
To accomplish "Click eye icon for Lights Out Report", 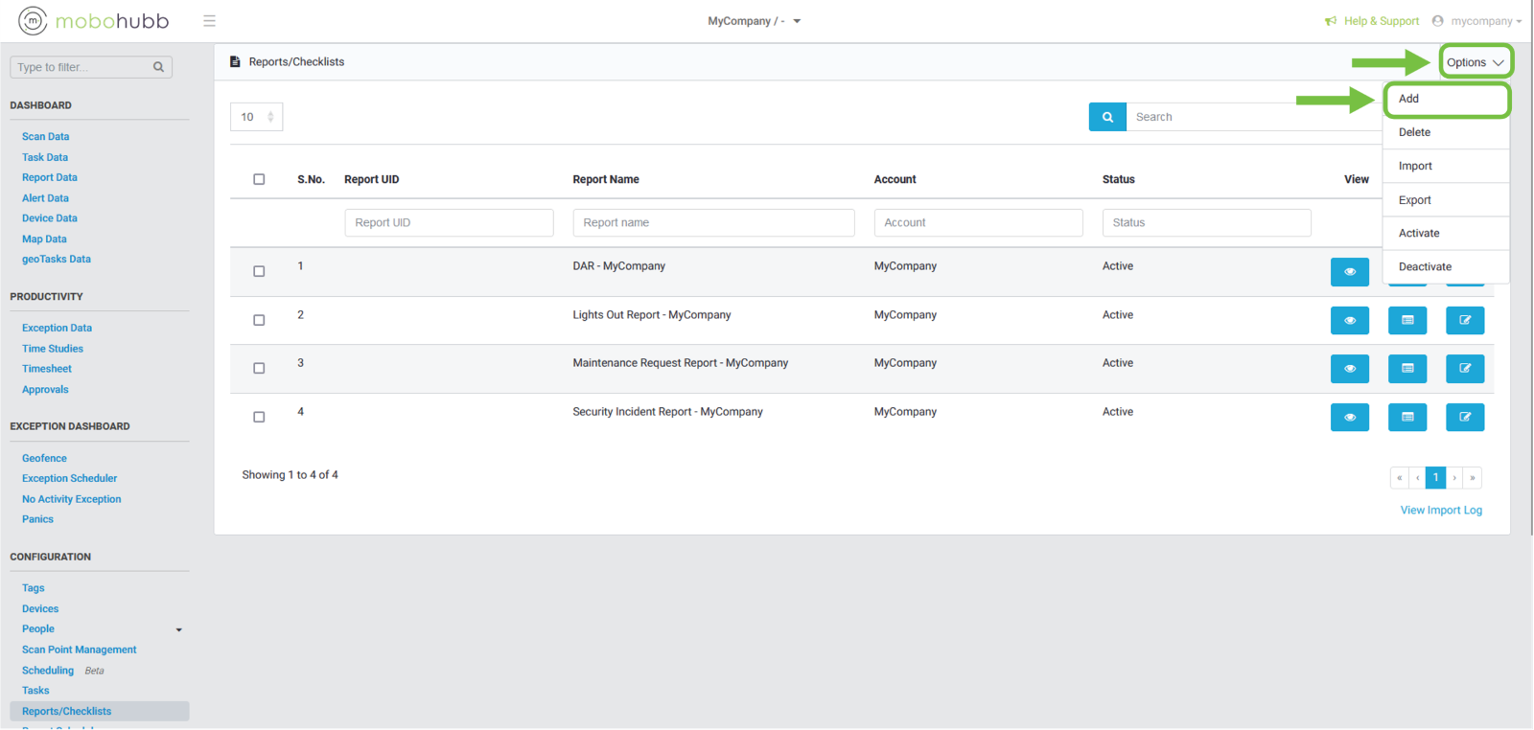I will pos(1349,321).
